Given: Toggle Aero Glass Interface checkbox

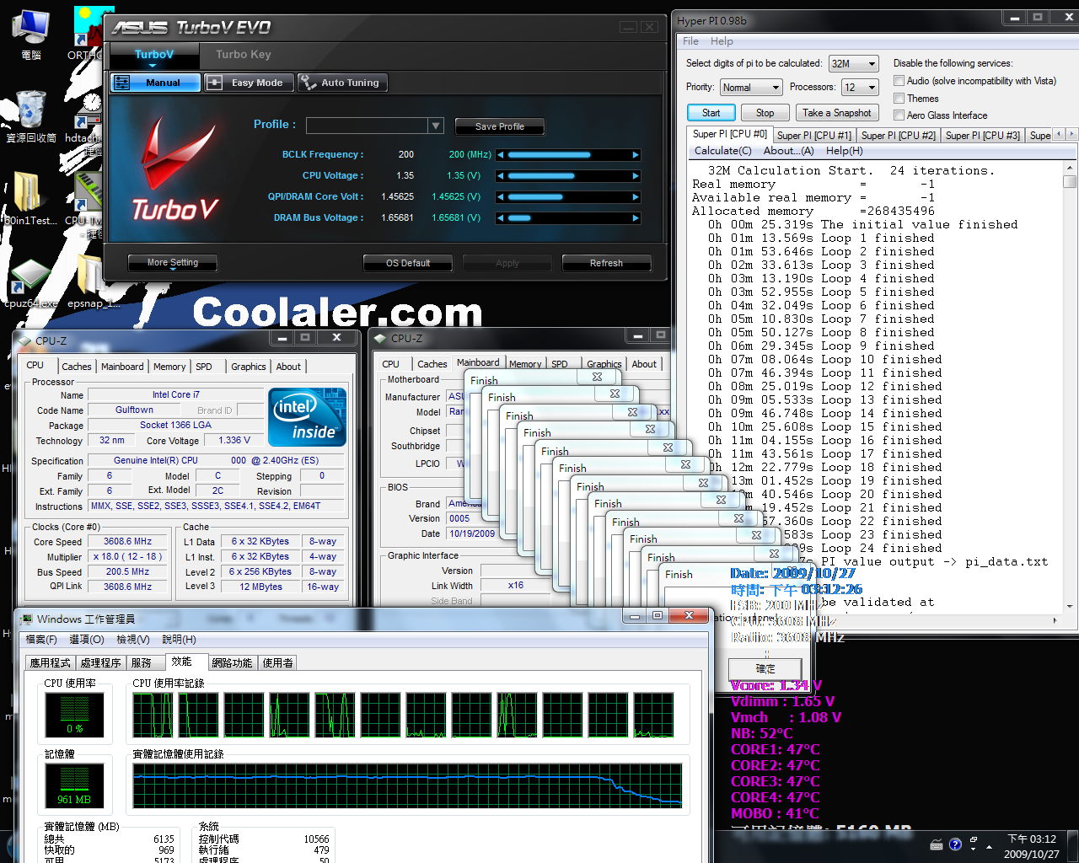Looking at the screenshot, I should (899, 115).
